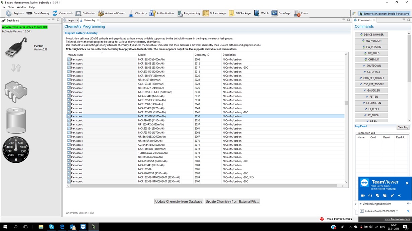Viewport: 412px width, 231px height.
Task: Open Windows Start menu
Action: pos(5,227)
